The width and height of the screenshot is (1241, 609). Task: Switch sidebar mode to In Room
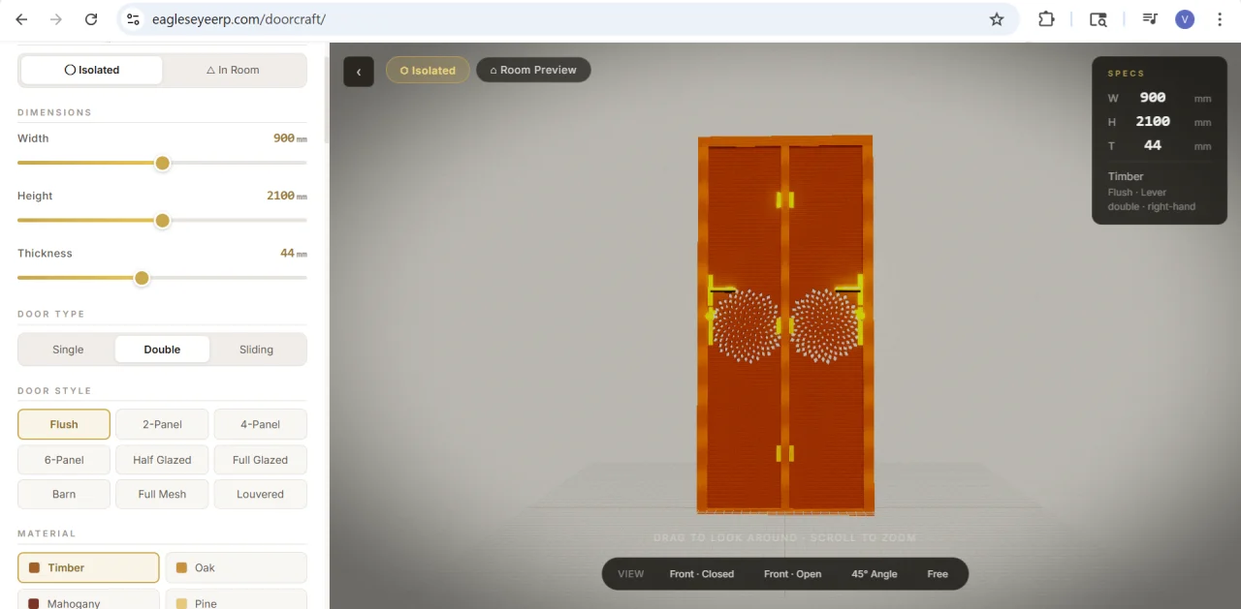[x=233, y=70]
